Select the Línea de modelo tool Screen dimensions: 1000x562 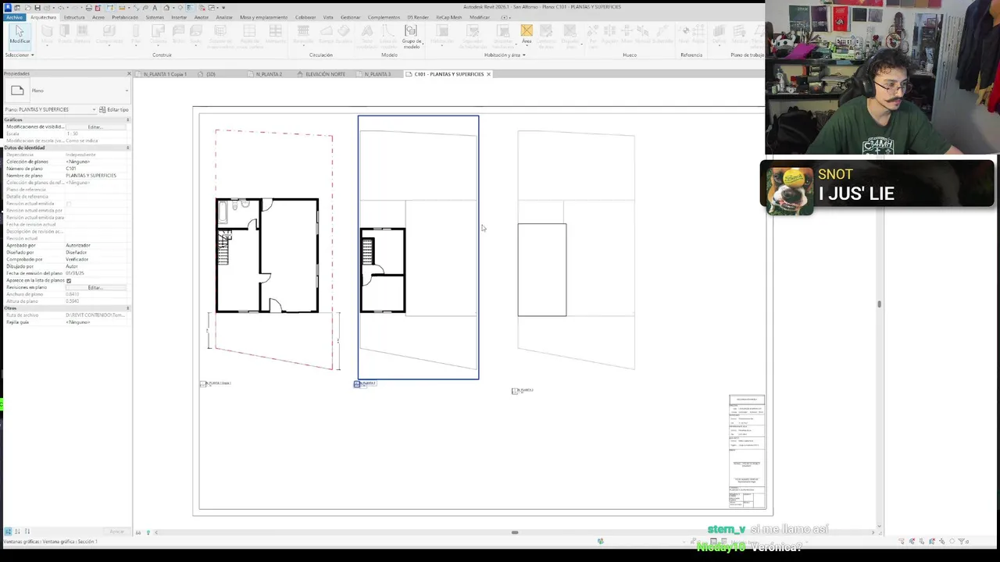388,34
